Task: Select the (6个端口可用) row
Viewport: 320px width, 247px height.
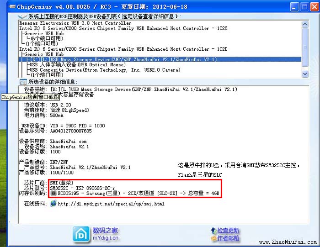Action: 47,38
